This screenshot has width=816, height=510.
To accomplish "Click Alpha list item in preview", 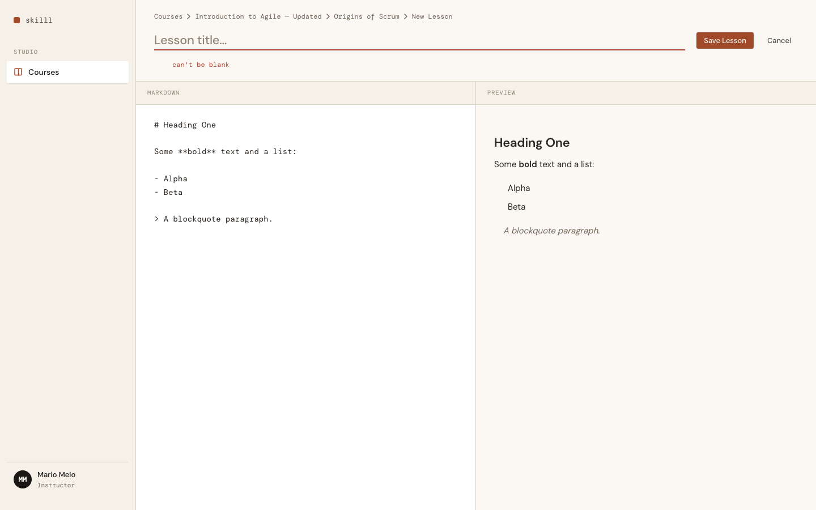I will click(518, 188).
